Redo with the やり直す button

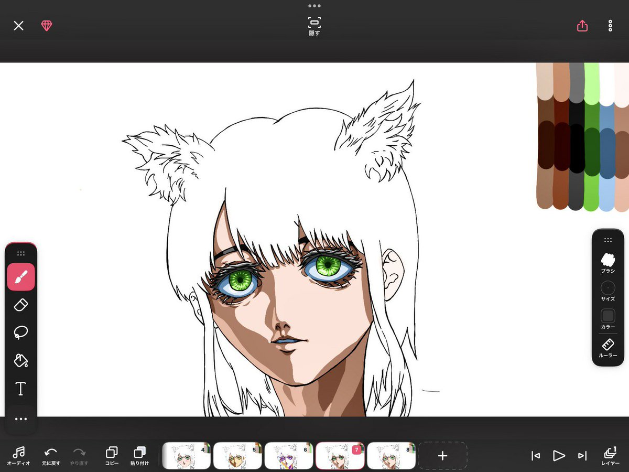79,456
